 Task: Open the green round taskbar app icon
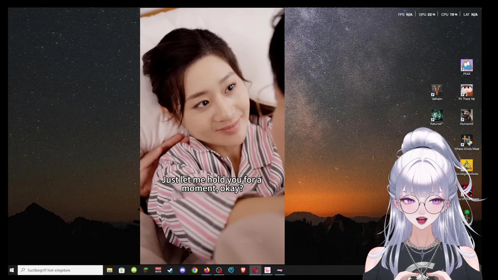pos(134,270)
